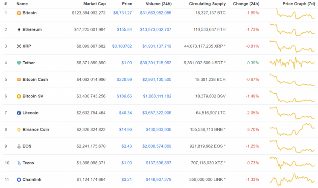
Task: Click Bitcoin SV price $186.66
Action: (124, 96)
